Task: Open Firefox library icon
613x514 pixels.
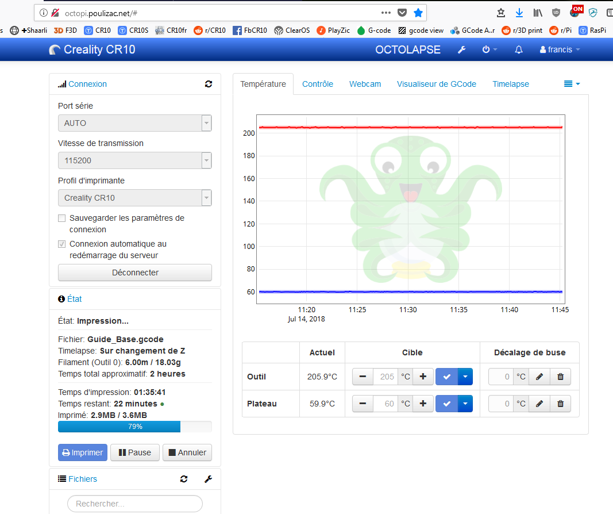Action: pyautogui.click(x=538, y=13)
